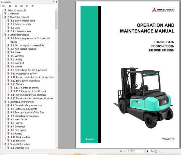This screenshot has height=155, width=181.
Task: Open '3.9 Instructions for site supervision'
Action: tap(29, 70)
